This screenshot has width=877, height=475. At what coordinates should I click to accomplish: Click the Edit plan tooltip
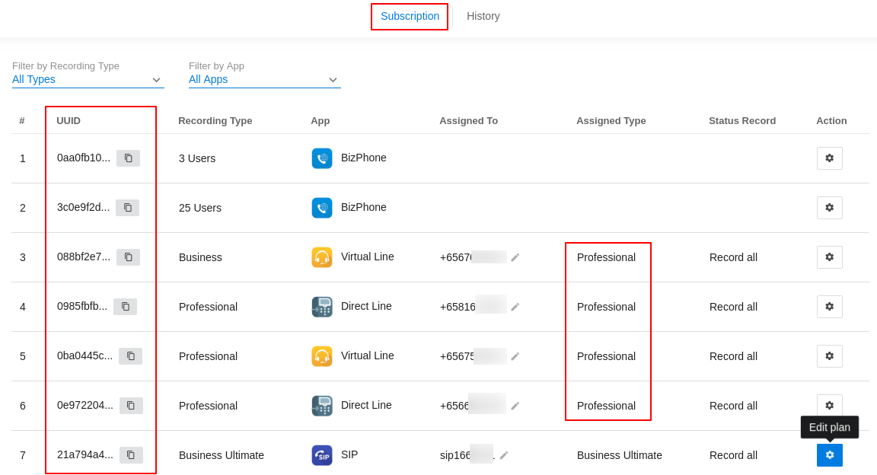(x=830, y=428)
